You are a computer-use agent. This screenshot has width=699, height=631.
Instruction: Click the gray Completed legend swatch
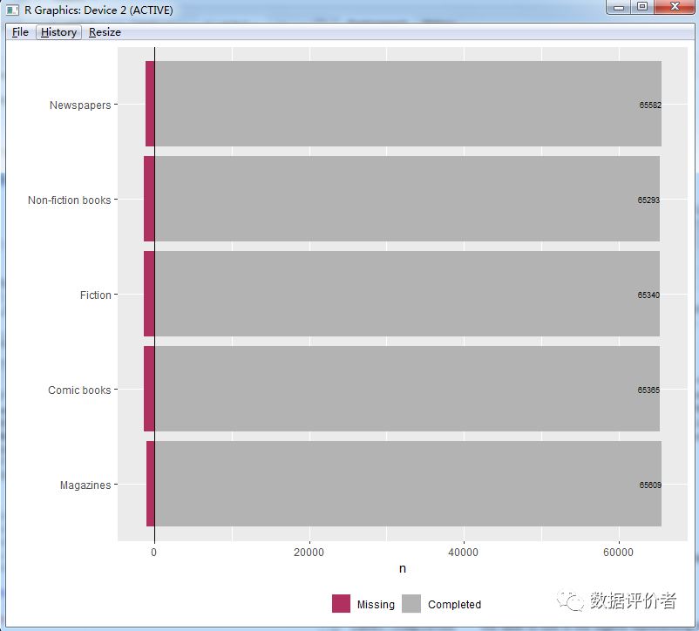point(411,604)
